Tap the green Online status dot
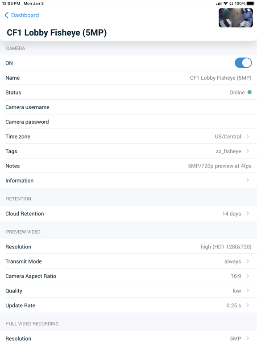The height and width of the screenshot is (342, 257). coord(249,92)
